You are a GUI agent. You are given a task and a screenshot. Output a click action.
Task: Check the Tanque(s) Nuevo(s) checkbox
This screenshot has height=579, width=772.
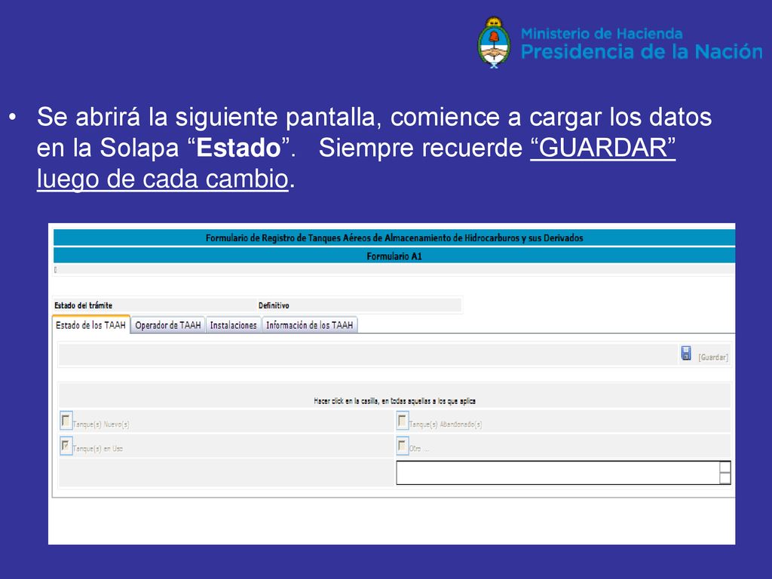(x=66, y=421)
